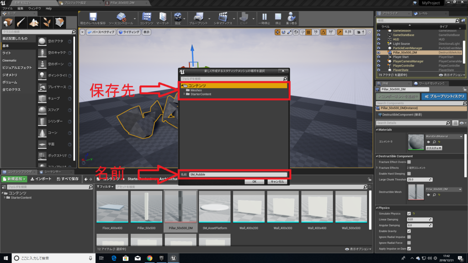Toggle Enable Gravity checkbox
Screen dimensions: 468x263
[x=409, y=231]
